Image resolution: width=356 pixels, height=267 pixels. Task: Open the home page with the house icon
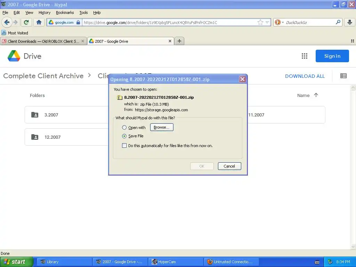pos(39,22)
